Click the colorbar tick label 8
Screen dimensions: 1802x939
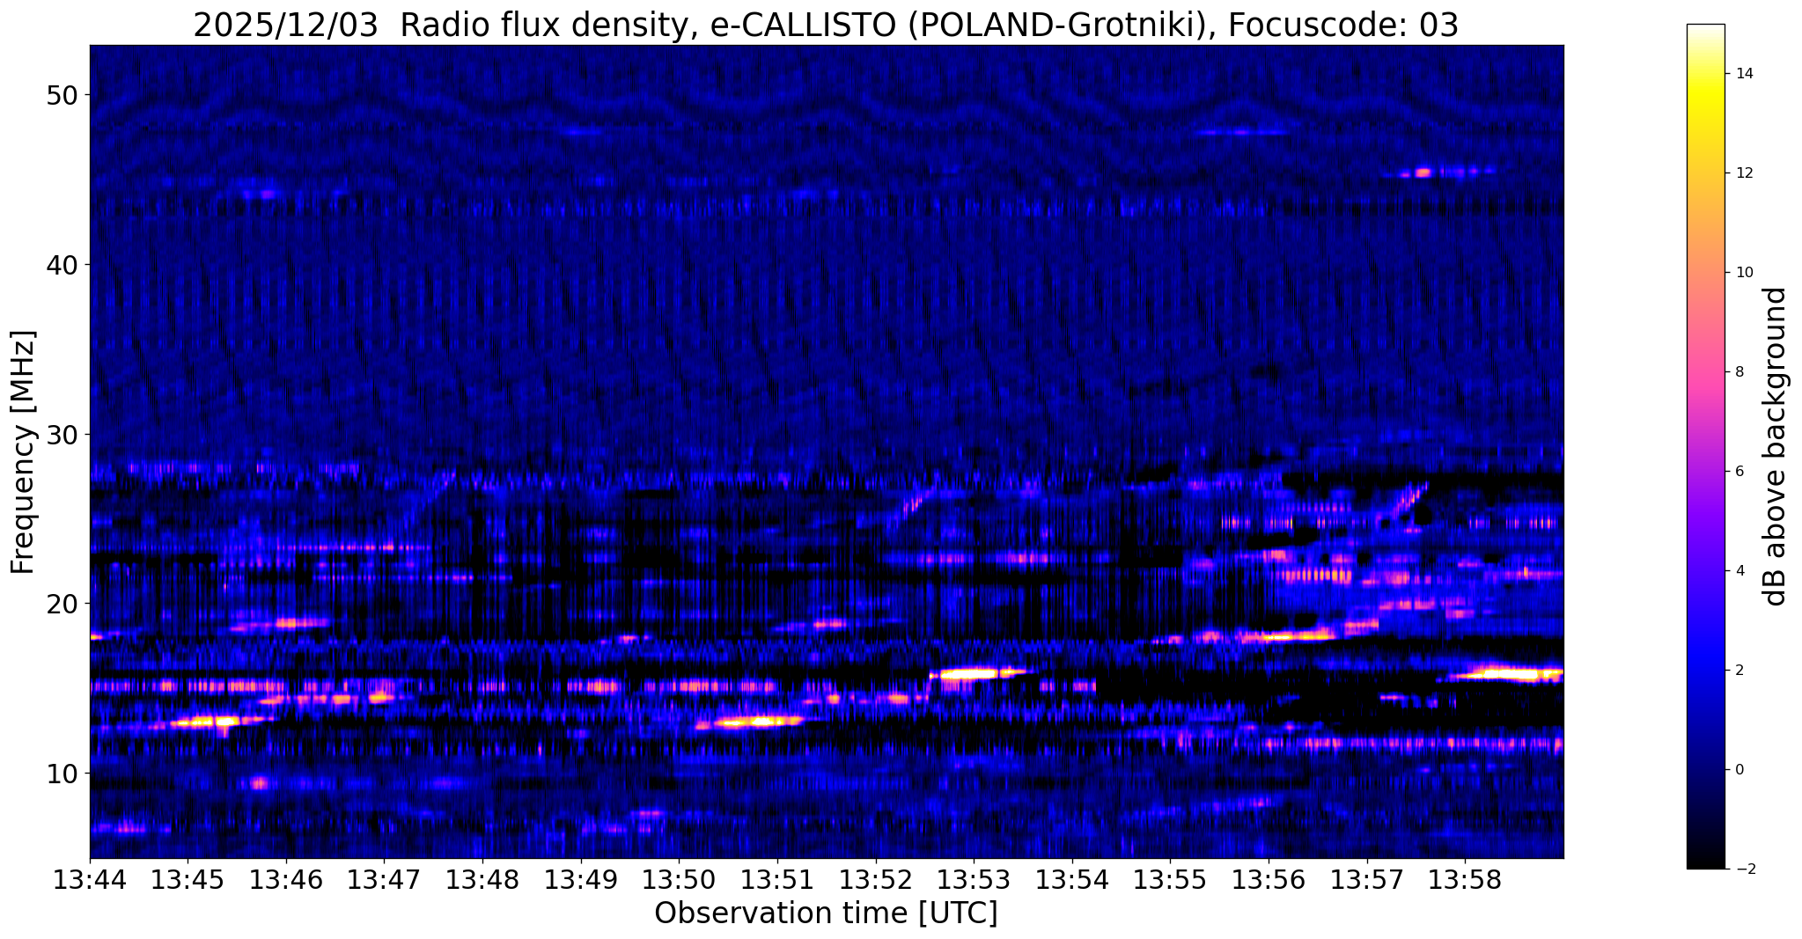(1739, 372)
